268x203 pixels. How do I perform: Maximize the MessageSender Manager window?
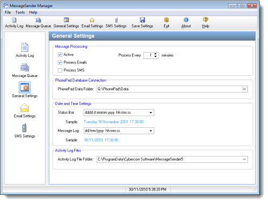pyautogui.click(x=242, y=6)
